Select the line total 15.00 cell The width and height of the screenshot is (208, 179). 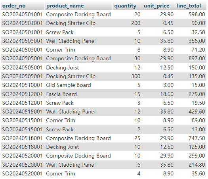pyautogui.click(x=198, y=85)
